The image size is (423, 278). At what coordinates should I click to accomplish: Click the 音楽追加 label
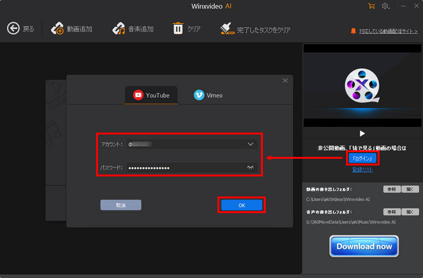[141, 29]
